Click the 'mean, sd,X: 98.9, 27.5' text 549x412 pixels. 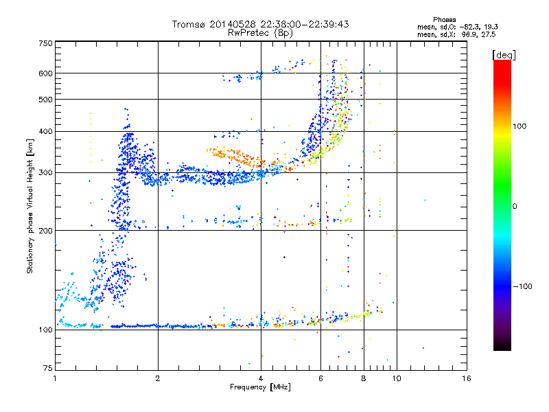(456, 34)
